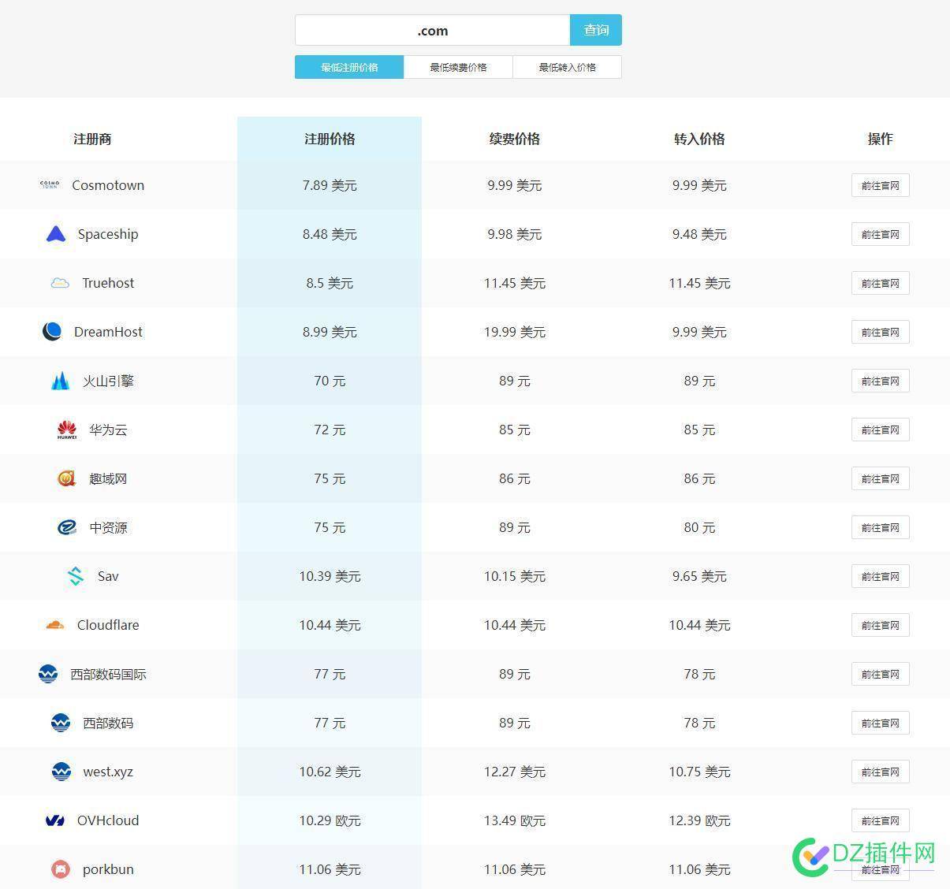Select the 最低注册价格 tab
The image size is (950, 889).
349,67
